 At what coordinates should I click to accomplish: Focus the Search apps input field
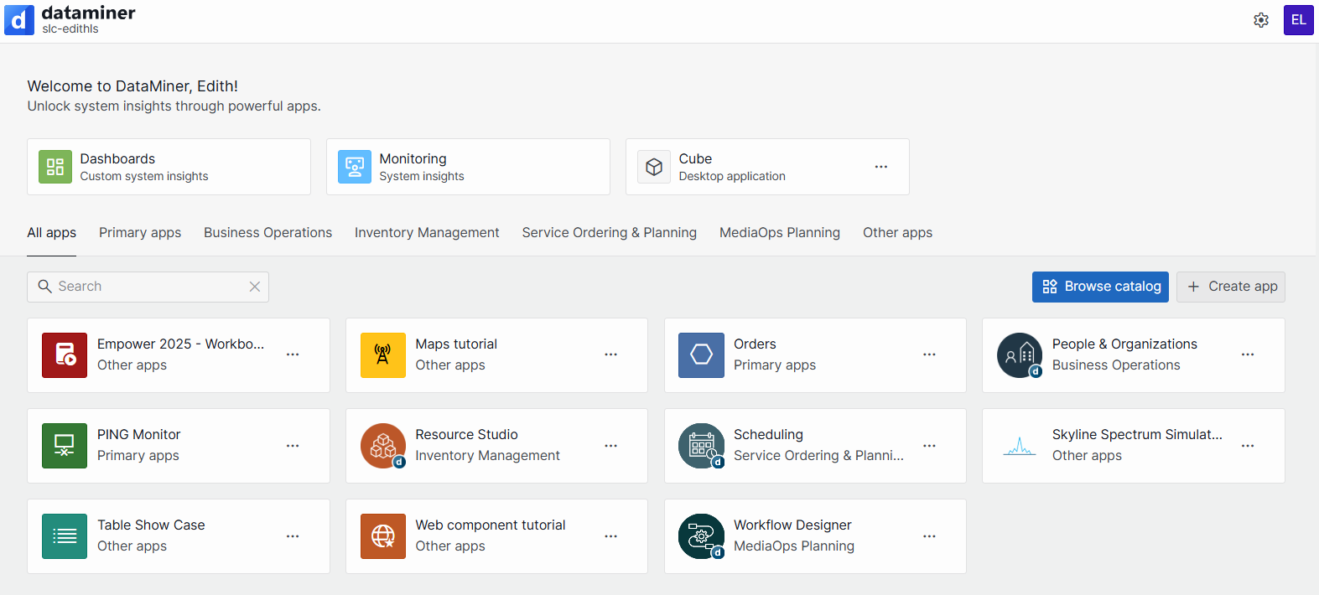pyautogui.click(x=148, y=287)
